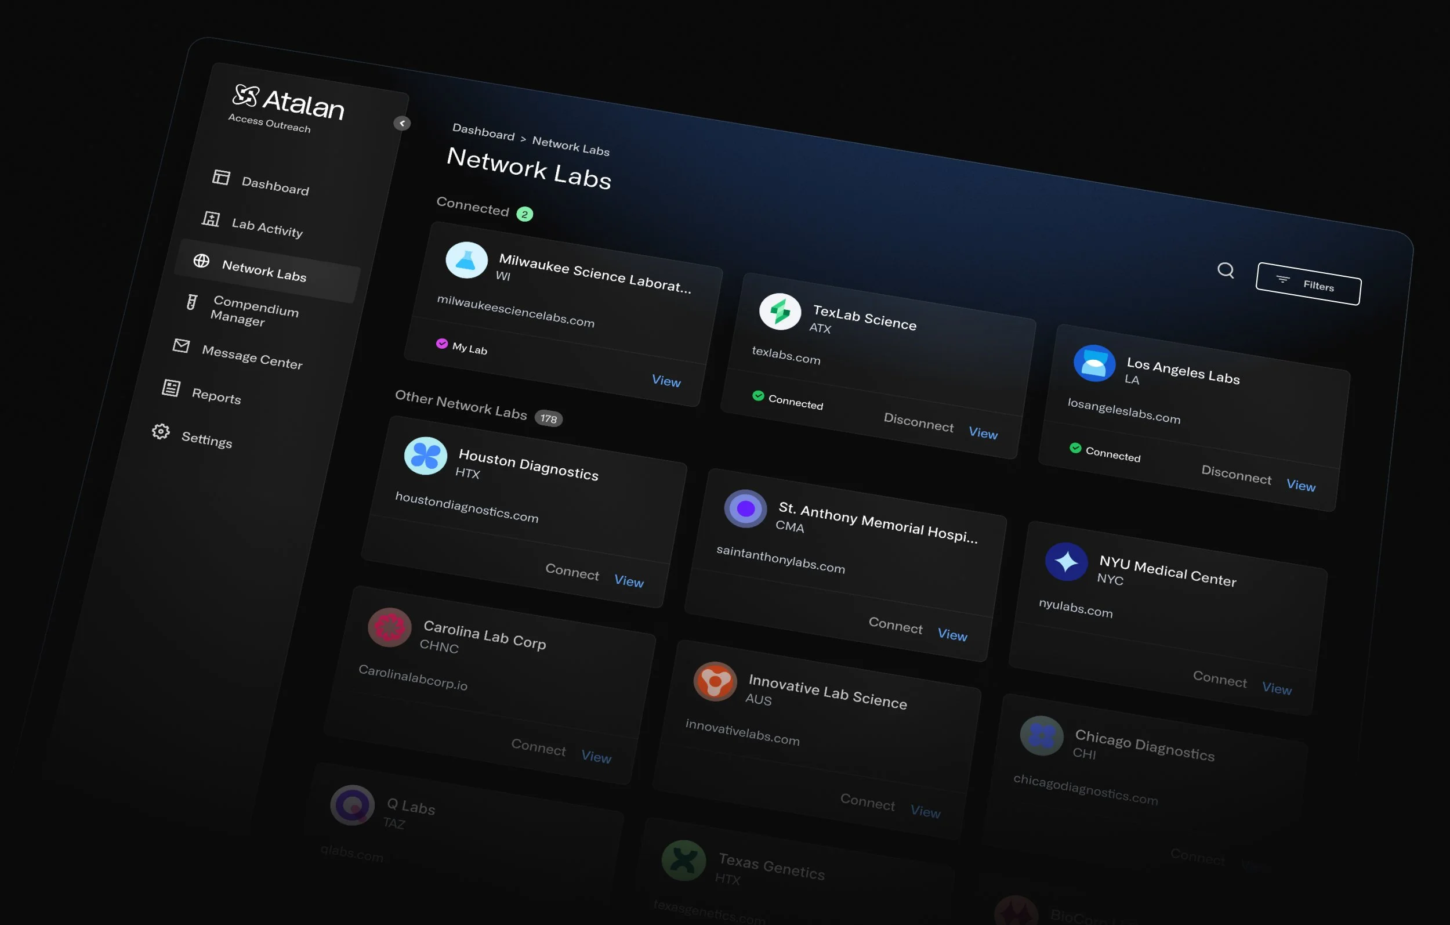Click the Message Center envelope icon
This screenshot has height=925, width=1450.
[x=180, y=345]
